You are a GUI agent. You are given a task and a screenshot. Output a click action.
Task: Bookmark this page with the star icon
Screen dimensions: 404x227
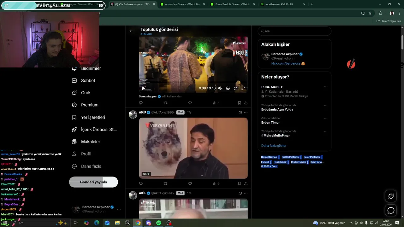370,13
